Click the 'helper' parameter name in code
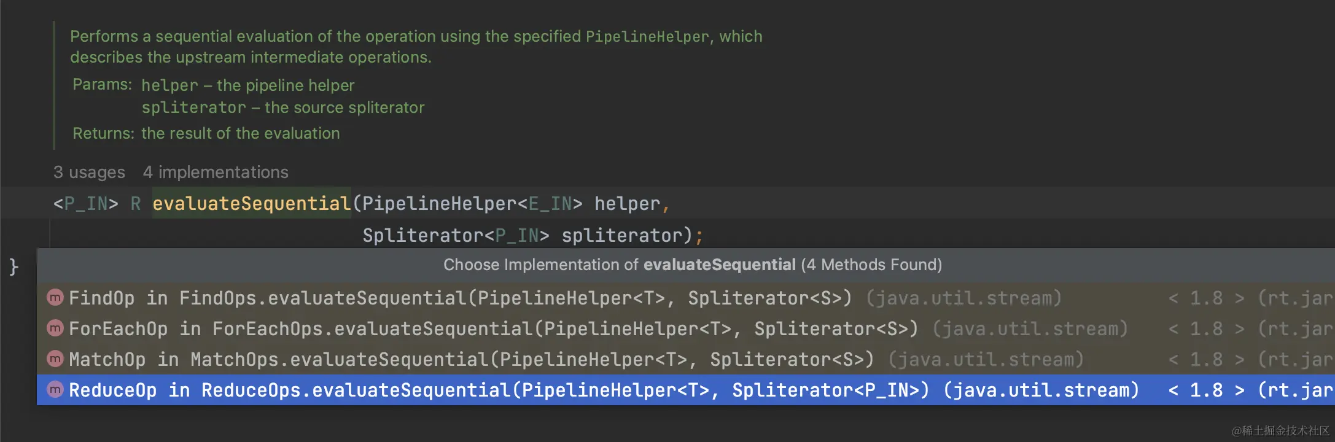The image size is (1335, 442). [627, 203]
